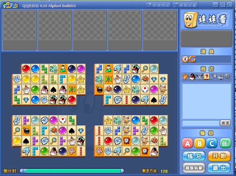Select the green 自由人 free agent button
Screen dimensions: 236x176
tap(225, 143)
